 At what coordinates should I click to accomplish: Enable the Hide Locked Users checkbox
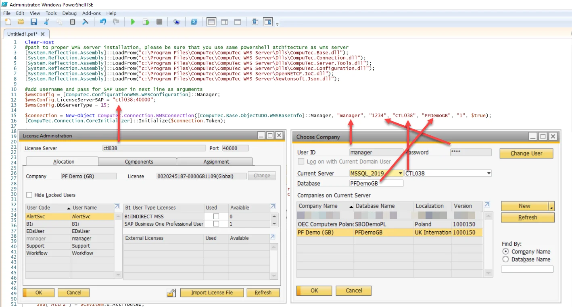click(x=29, y=195)
